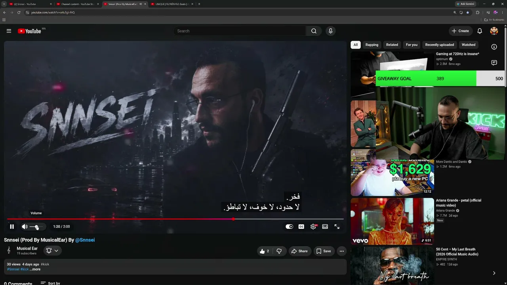
Task: Select the All filter chip
Action: (356, 45)
